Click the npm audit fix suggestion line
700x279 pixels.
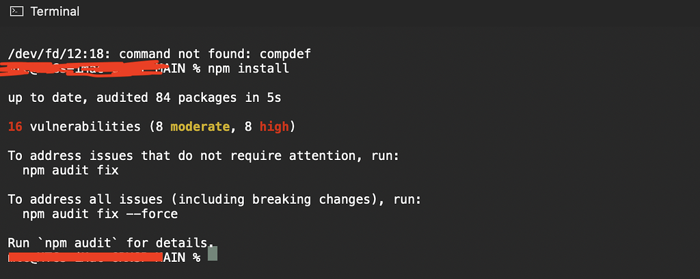[x=70, y=170]
